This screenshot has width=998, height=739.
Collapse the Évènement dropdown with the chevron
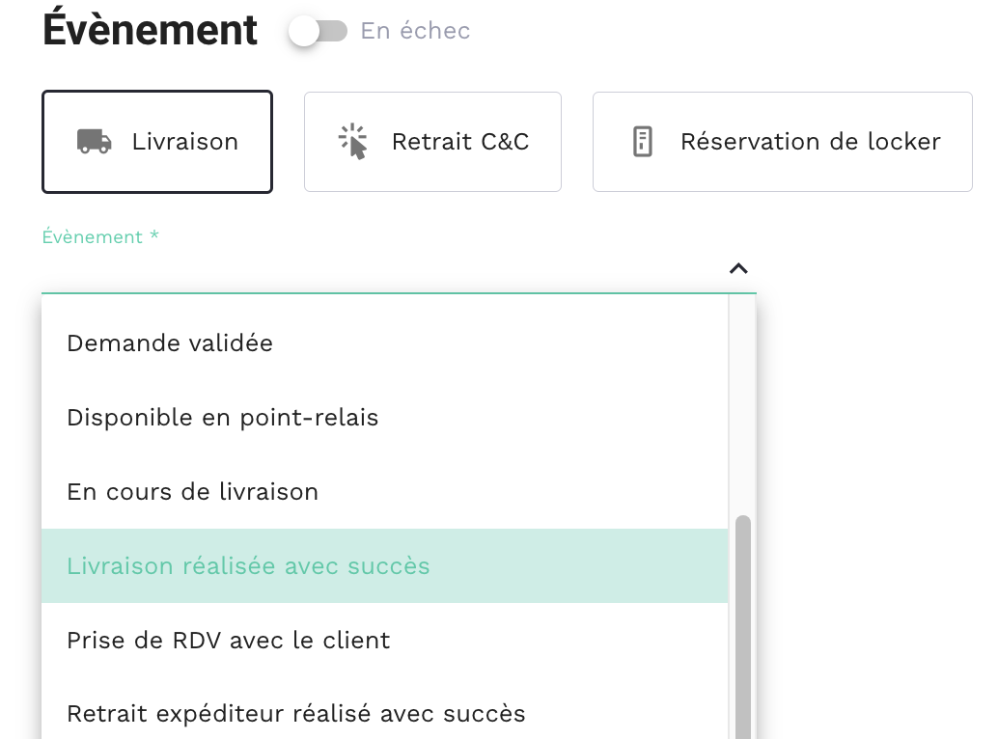click(x=738, y=268)
